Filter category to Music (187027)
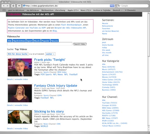This screenshot has height=134, width=150. coord(109,69)
